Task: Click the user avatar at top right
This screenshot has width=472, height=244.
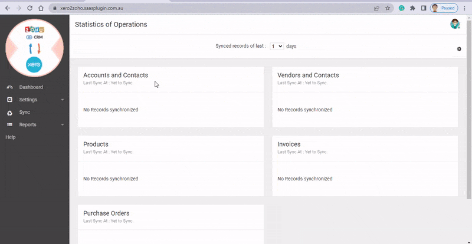Action: [x=455, y=24]
